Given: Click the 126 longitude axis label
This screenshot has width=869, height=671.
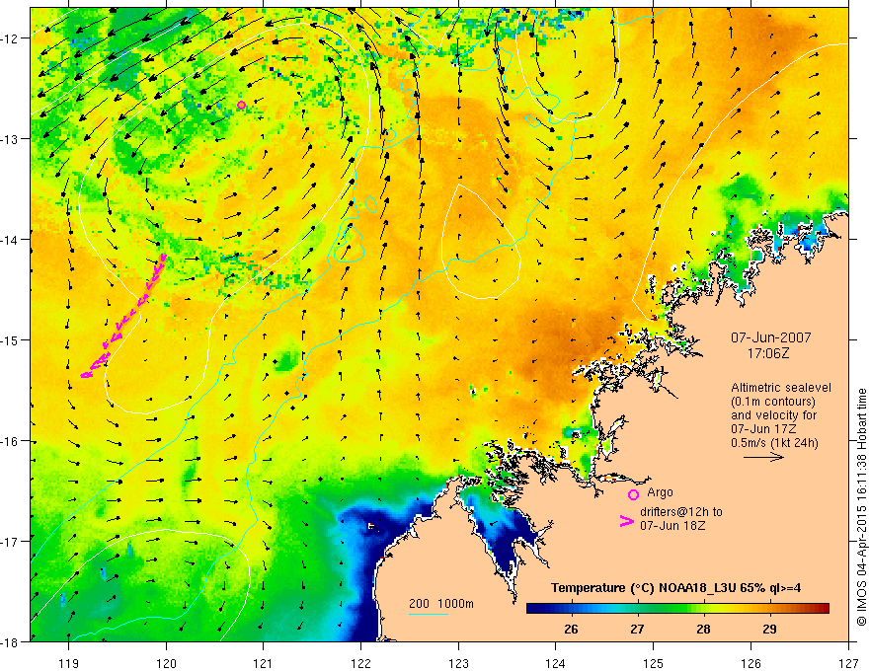Looking at the screenshot, I should 750,664.
